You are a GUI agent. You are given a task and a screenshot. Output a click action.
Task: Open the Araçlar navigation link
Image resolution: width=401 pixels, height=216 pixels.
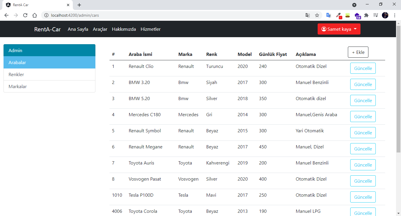point(100,29)
